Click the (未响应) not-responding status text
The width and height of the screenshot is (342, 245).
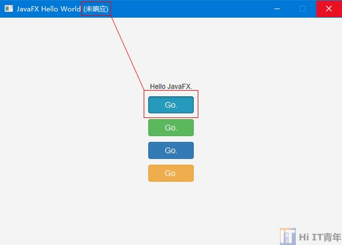coord(96,9)
